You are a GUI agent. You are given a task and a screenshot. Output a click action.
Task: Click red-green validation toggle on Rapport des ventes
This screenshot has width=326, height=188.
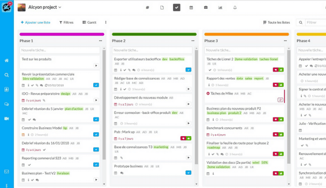[x=278, y=85]
